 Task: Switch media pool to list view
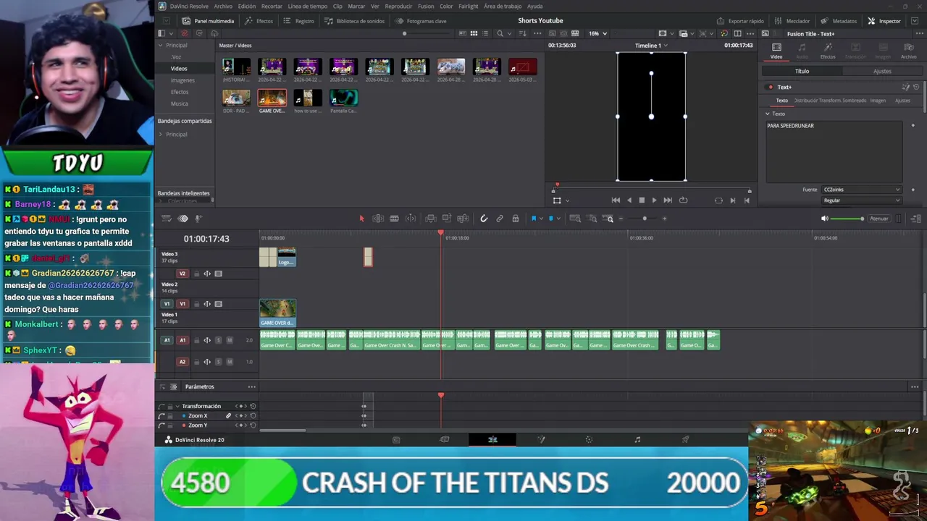click(485, 33)
